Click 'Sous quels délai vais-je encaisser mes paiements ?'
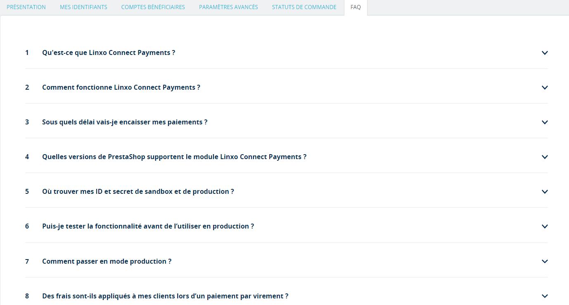The width and height of the screenshot is (569, 305). click(x=125, y=122)
